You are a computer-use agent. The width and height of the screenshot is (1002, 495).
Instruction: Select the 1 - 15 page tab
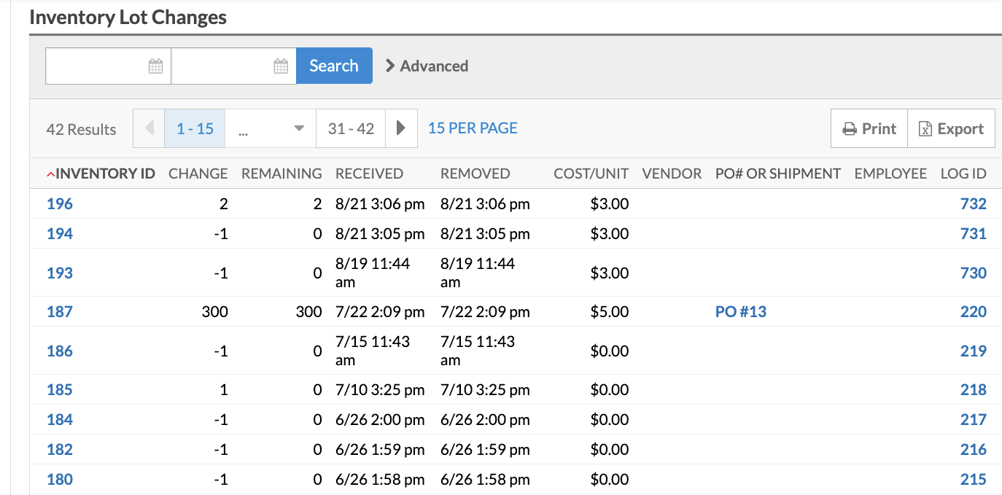click(x=195, y=128)
